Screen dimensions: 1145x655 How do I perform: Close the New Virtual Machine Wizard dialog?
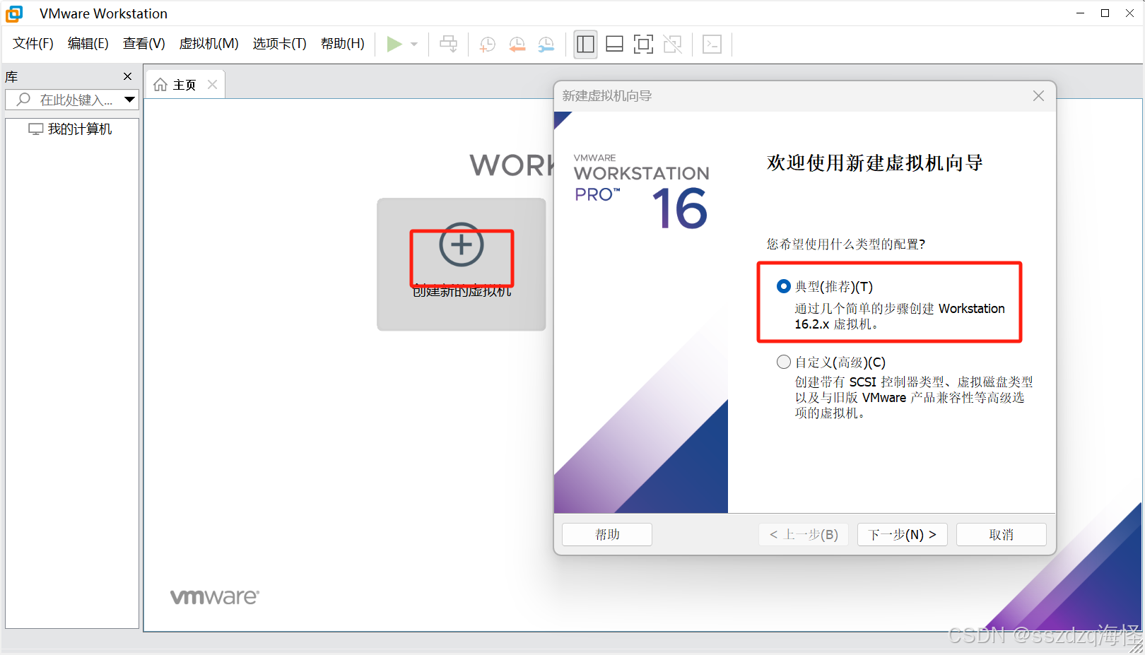coord(1038,95)
